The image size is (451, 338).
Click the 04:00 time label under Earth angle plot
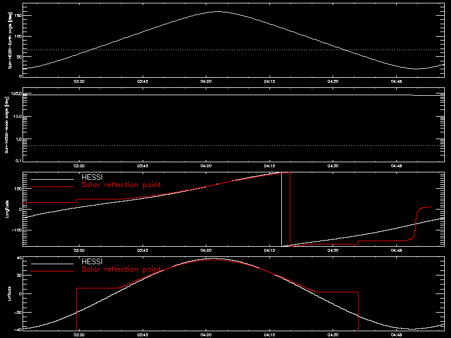[206, 82]
